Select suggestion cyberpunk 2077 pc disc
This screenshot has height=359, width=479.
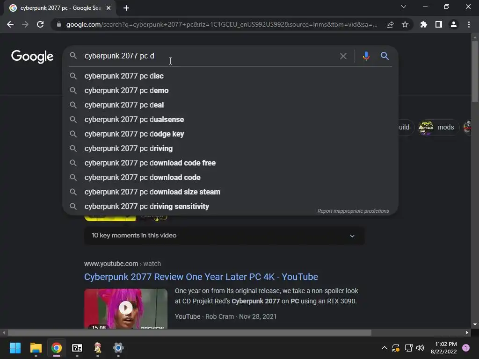[x=230, y=76]
